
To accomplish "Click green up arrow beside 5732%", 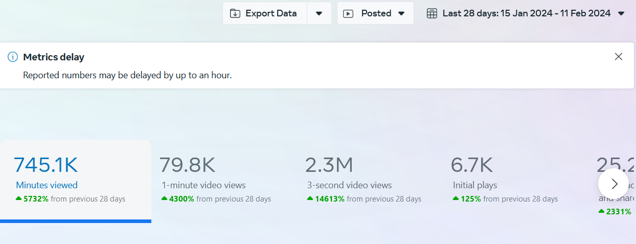I will click(x=19, y=198).
